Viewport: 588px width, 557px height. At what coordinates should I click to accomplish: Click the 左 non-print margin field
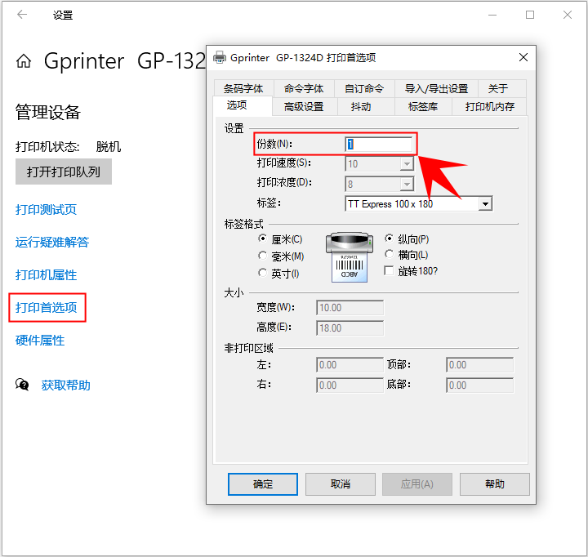coord(350,364)
